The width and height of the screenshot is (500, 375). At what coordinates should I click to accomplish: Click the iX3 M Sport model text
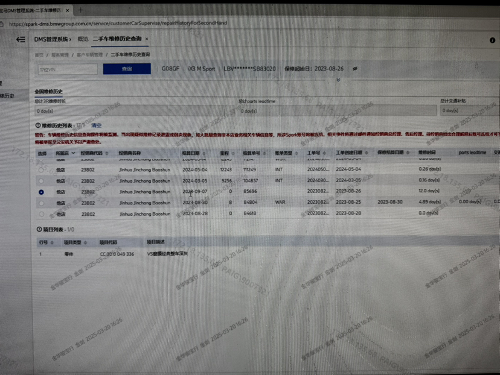[202, 69]
